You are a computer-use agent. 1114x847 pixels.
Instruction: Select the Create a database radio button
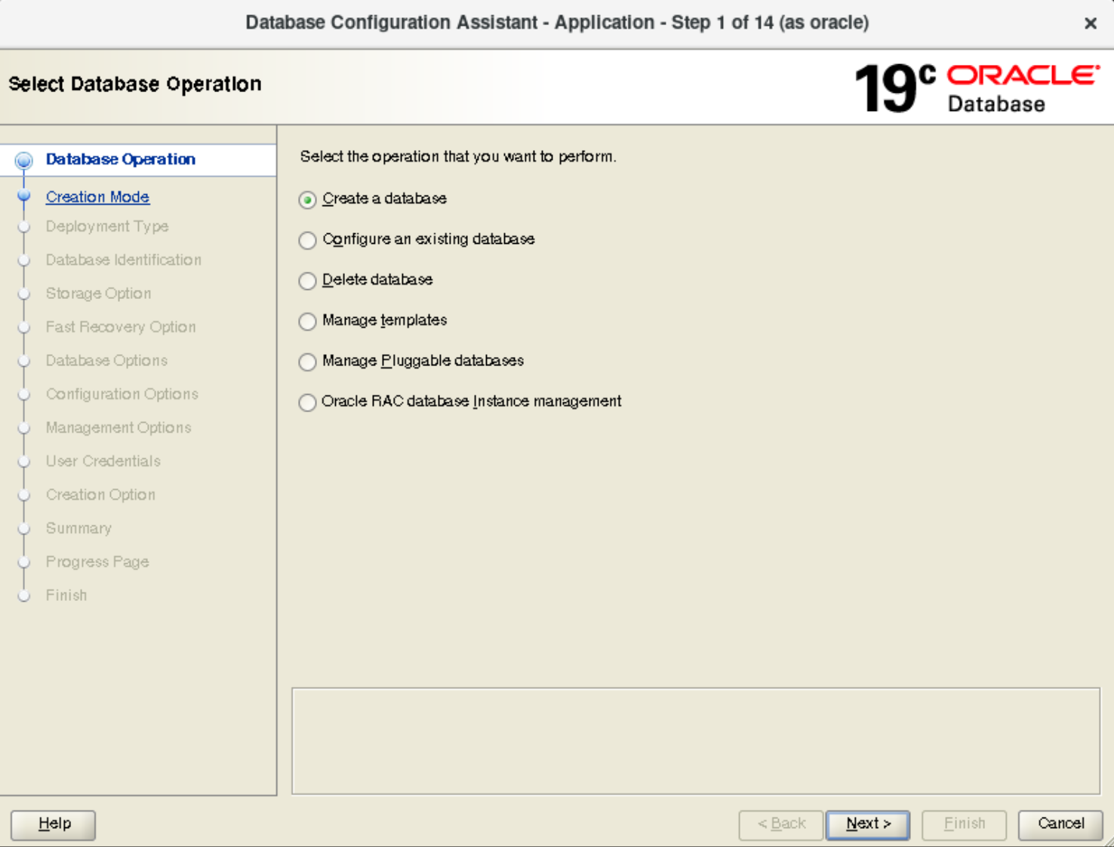307,199
